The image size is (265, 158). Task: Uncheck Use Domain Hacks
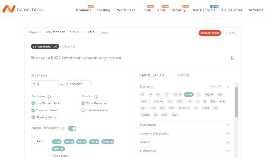coord(33,103)
